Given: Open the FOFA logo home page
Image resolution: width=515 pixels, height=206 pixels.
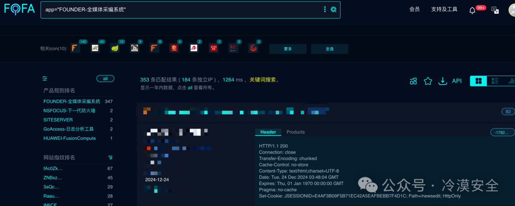Looking at the screenshot, I should [x=20, y=9].
